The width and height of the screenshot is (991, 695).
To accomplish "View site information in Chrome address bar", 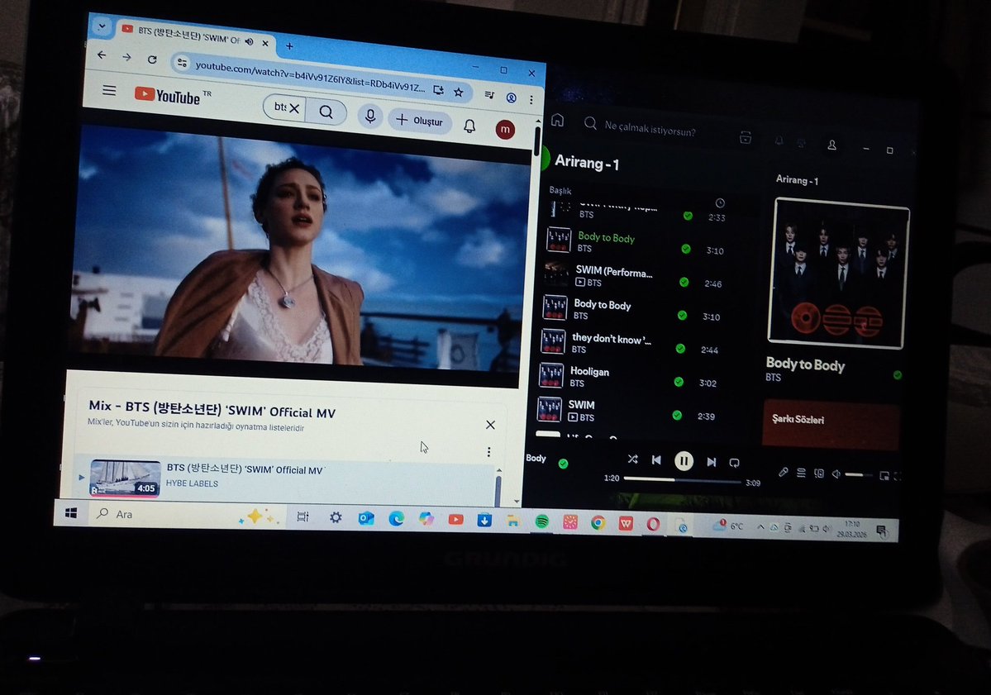I will pos(182,63).
